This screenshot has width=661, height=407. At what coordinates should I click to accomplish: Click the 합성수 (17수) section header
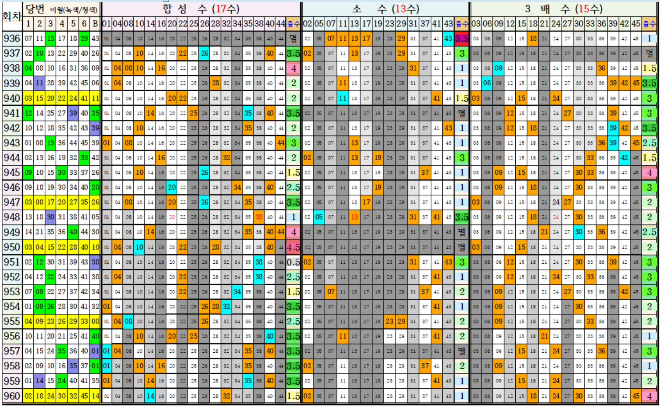click(201, 9)
